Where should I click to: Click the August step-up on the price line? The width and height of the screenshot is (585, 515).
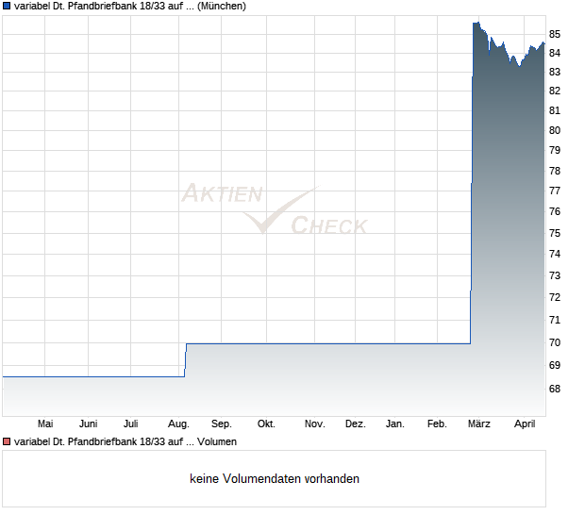186,360
